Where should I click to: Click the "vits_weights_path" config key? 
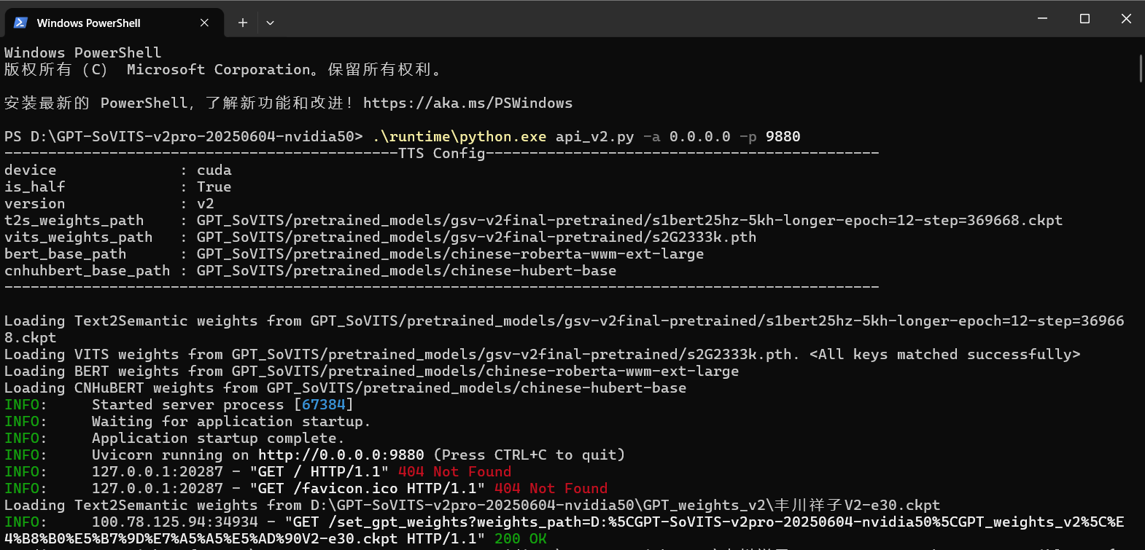(79, 237)
